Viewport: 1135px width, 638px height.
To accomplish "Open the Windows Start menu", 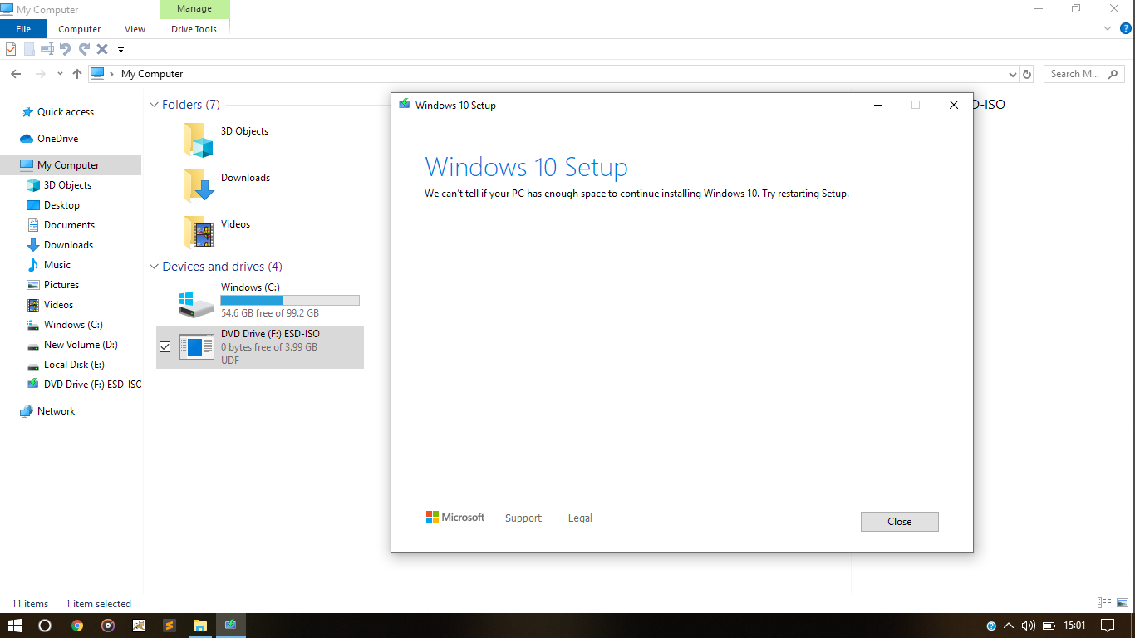I will pyautogui.click(x=14, y=626).
